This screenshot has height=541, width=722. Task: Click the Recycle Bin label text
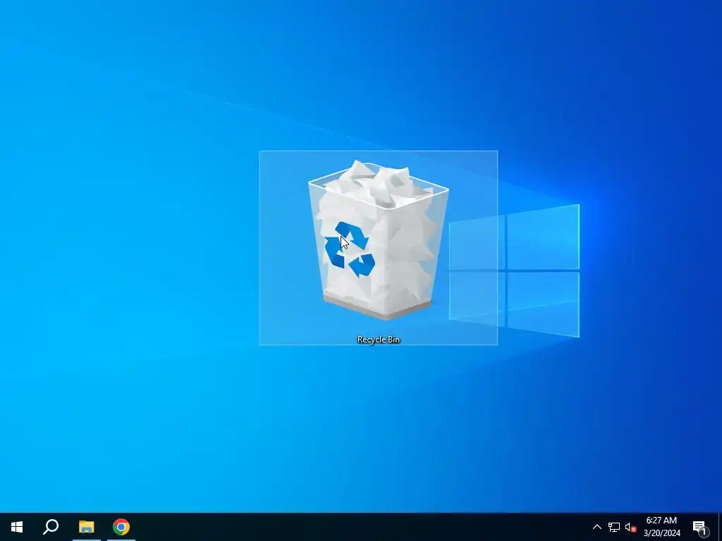(x=379, y=340)
